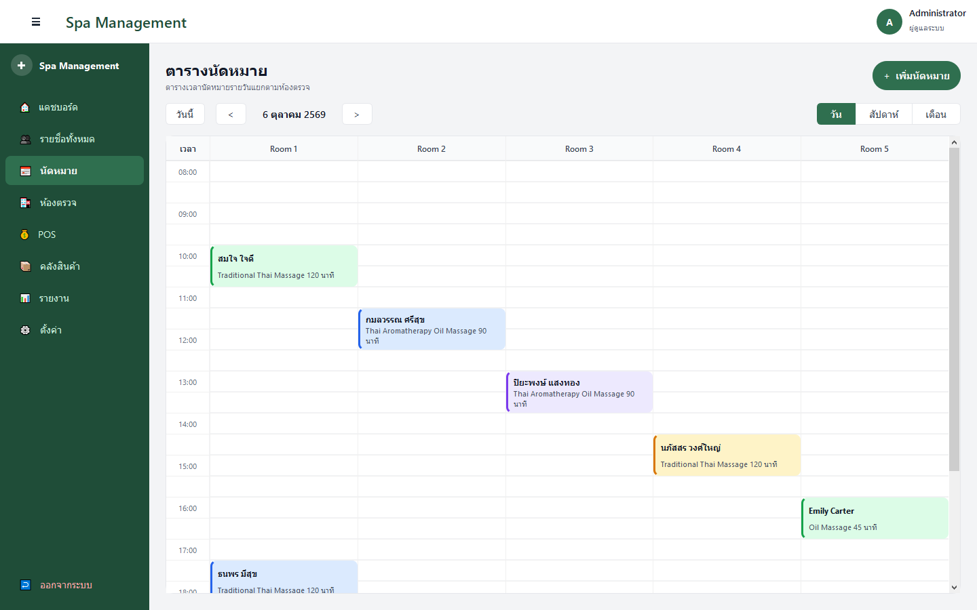The height and width of the screenshot is (610, 977).
Task: Click the reports chart icon
Action: (x=25, y=298)
